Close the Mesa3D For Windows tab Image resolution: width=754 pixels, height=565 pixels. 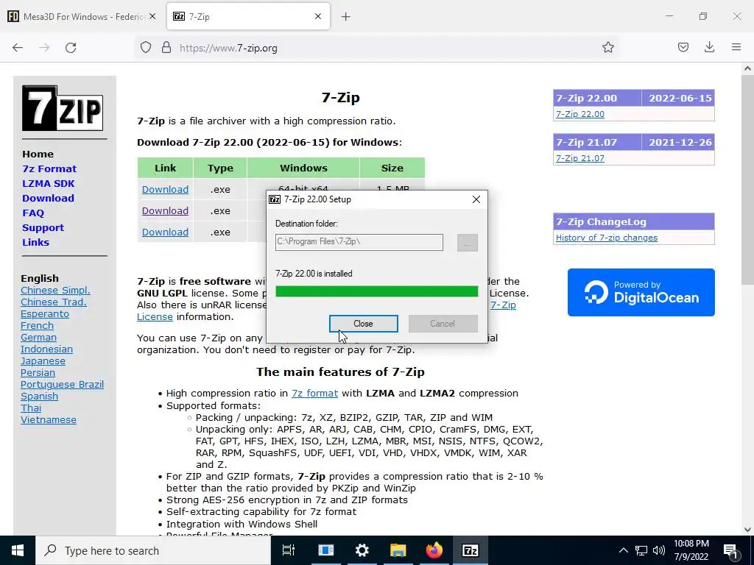(x=152, y=16)
